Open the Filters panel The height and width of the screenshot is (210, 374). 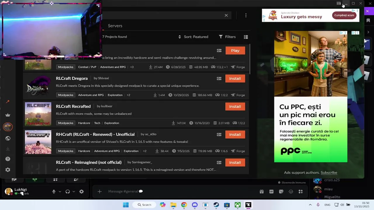[227, 37]
